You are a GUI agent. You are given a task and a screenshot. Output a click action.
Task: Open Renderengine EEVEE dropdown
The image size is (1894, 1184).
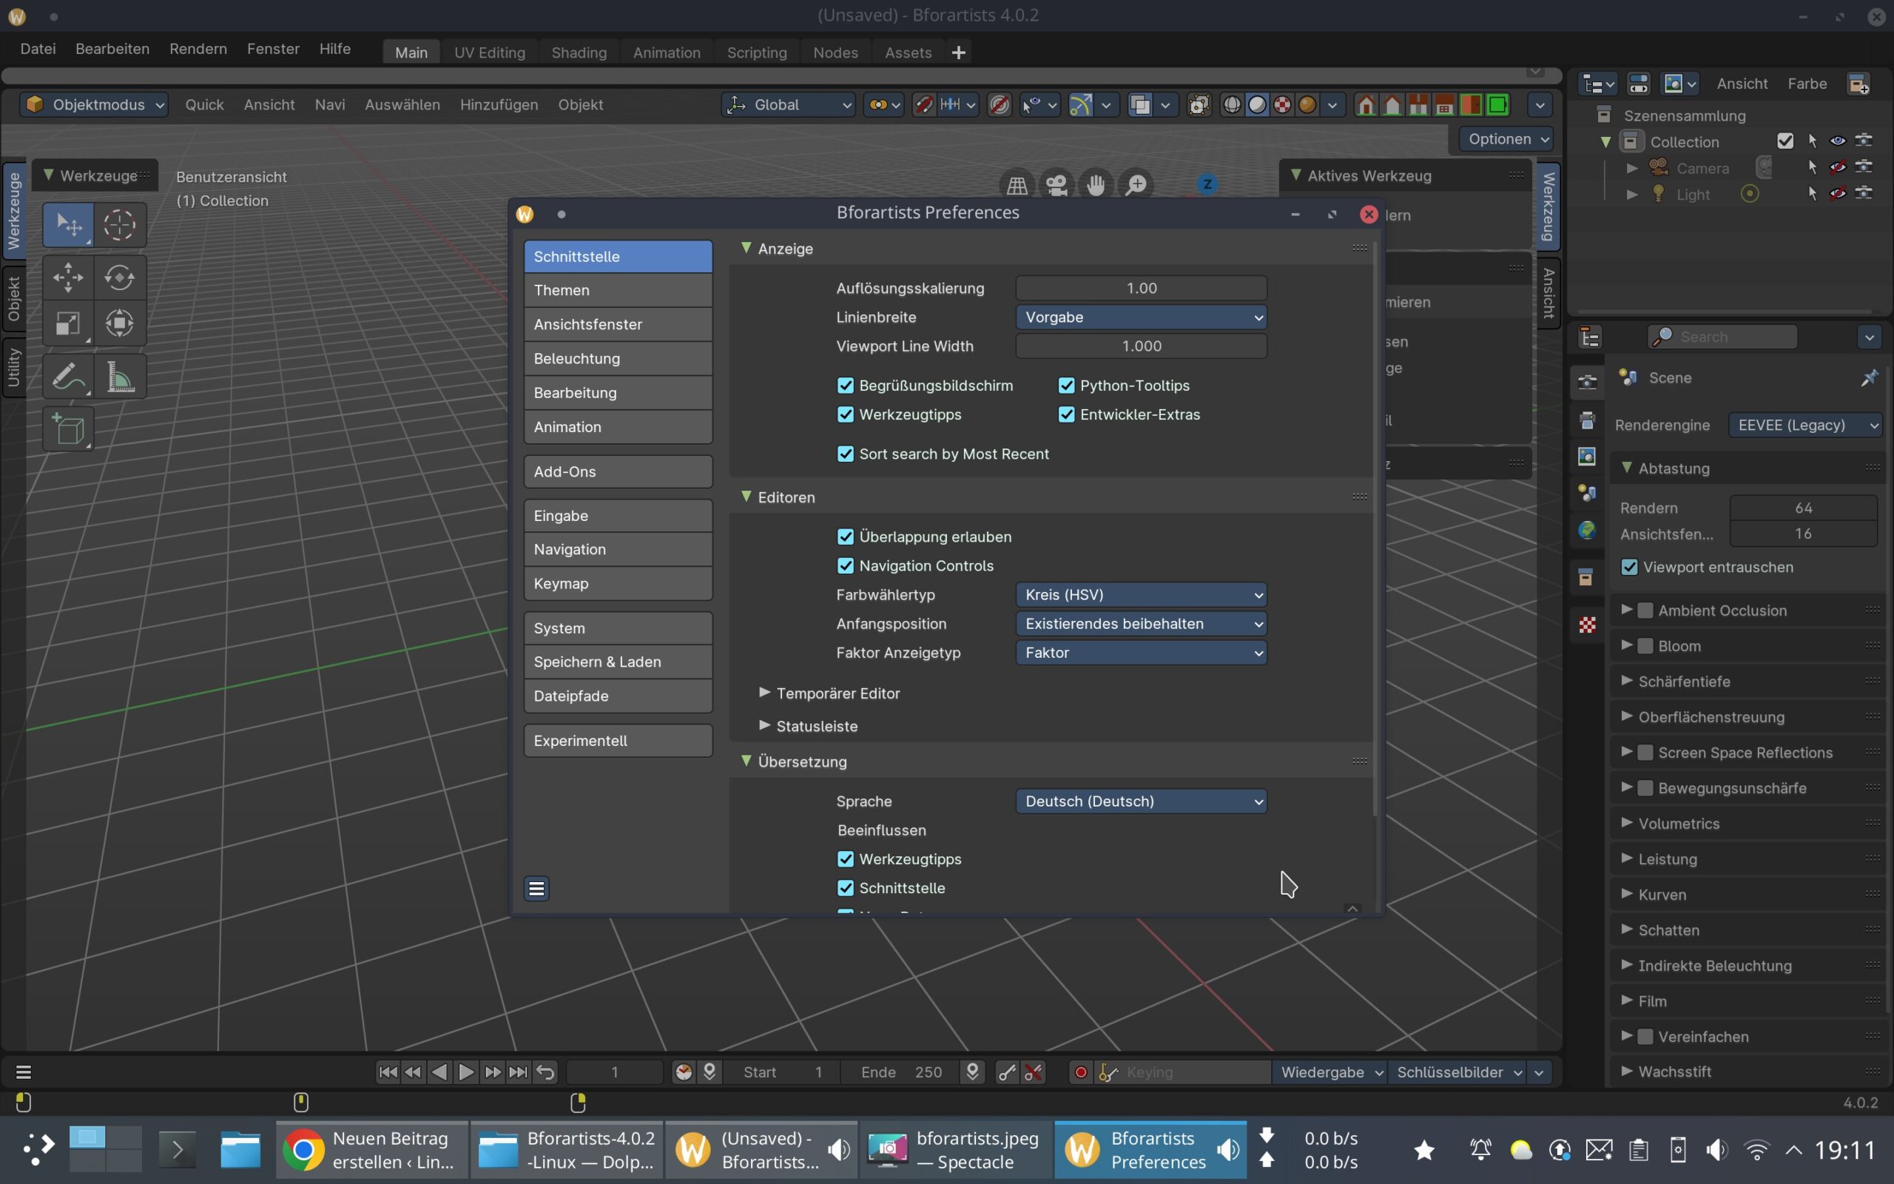pos(1804,425)
